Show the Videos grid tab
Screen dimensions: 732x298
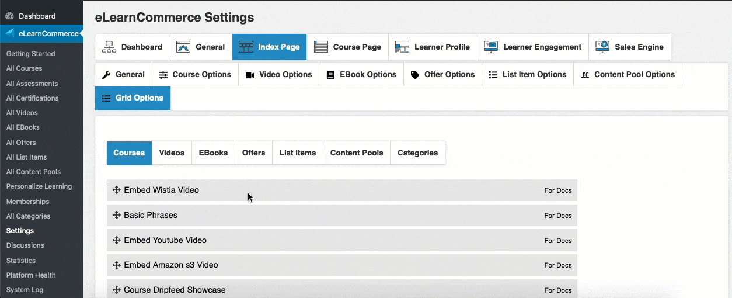(x=172, y=153)
